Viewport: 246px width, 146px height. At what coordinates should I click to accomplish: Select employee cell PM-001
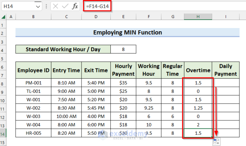pos(33,83)
